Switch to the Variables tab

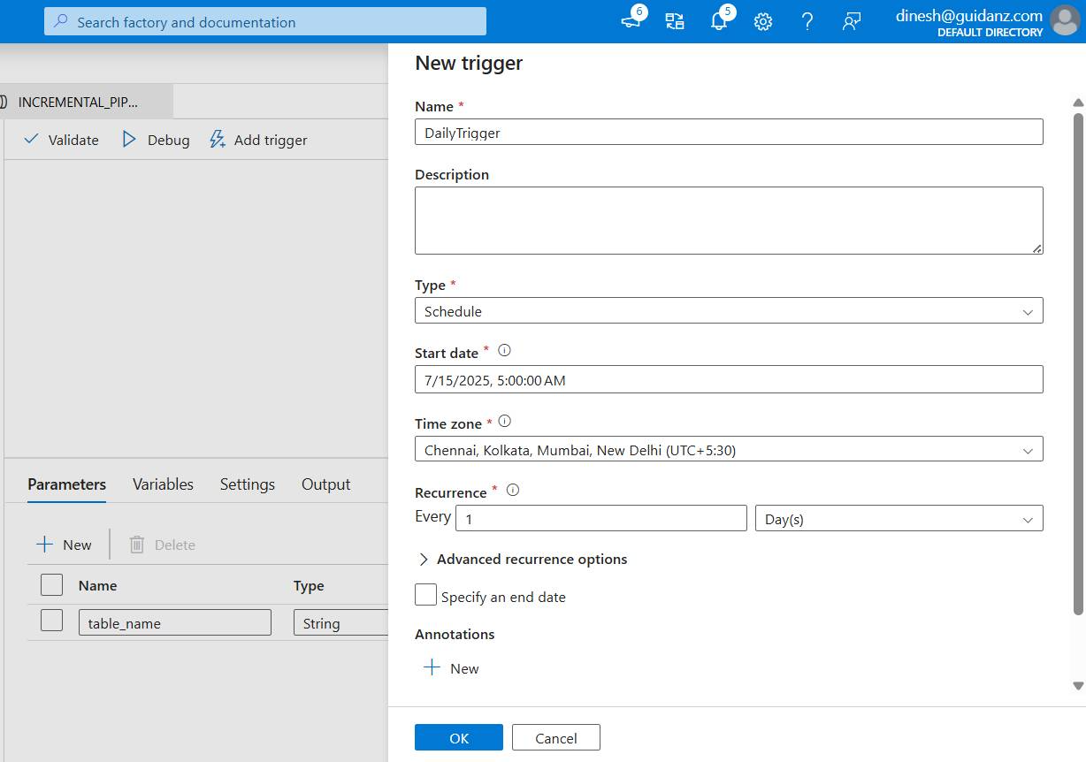[x=163, y=484]
